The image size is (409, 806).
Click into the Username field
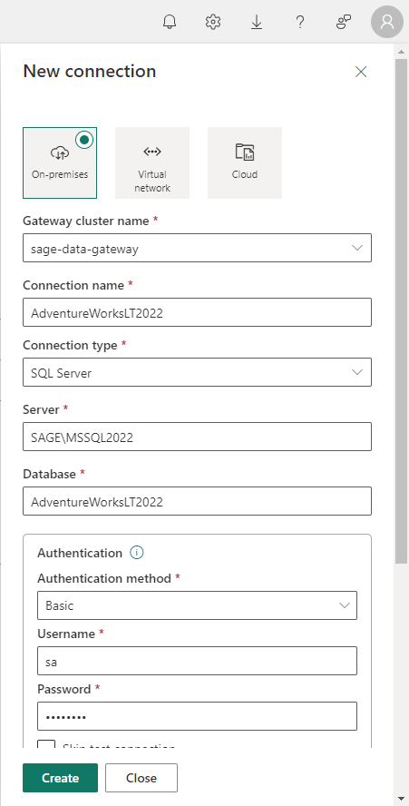(197, 661)
